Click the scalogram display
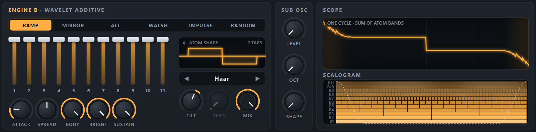Viewport: 536px width, 132px height. point(426,102)
